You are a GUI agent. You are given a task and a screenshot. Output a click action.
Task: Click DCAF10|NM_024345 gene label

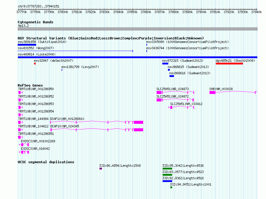tap(65, 126)
